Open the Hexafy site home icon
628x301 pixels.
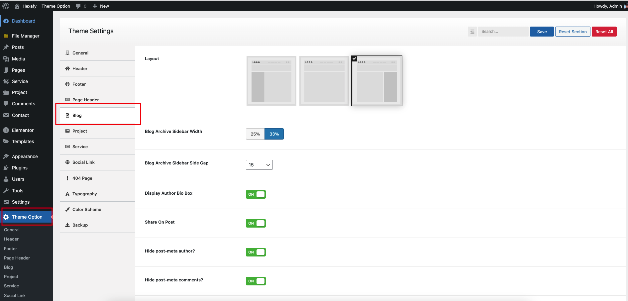[17, 6]
